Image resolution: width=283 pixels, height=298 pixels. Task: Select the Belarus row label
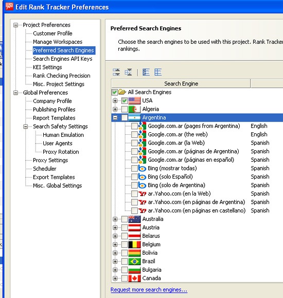pos(151,236)
